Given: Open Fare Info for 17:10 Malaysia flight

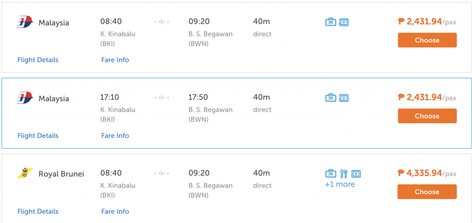Looking at the screenshot, I should coord(115,136).
